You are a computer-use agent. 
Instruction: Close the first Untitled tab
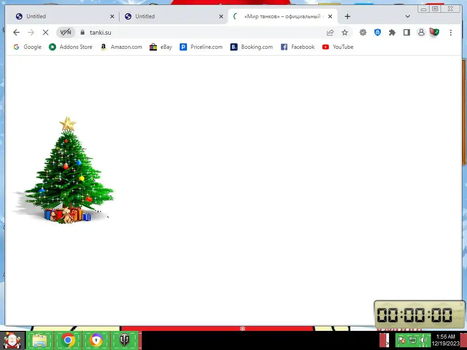[112, 16]
